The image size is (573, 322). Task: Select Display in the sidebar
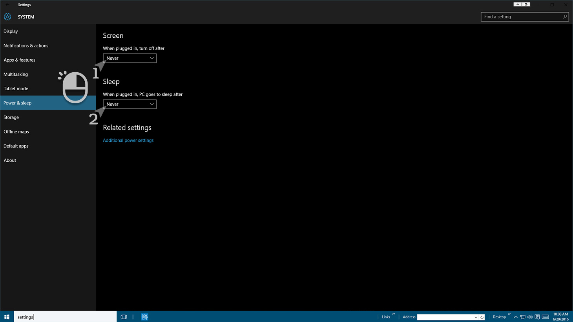(x=11, y=31)
